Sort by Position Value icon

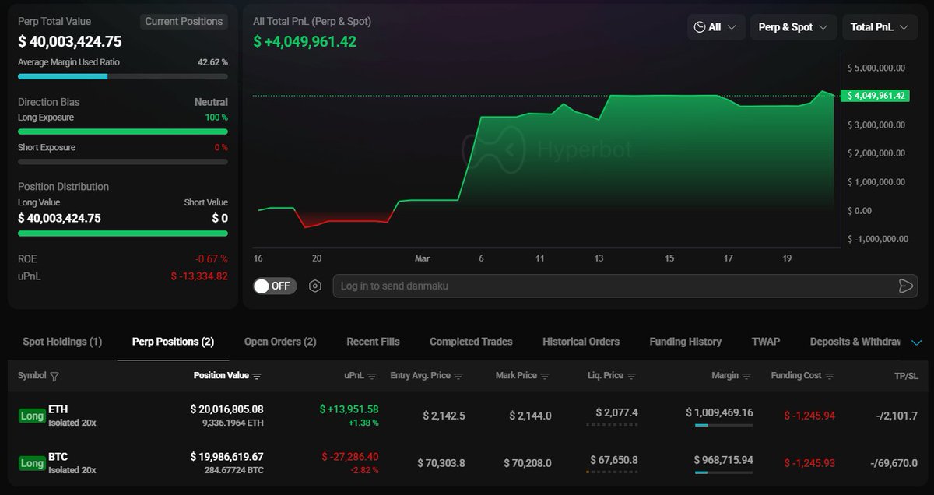[x=257, y=376]
